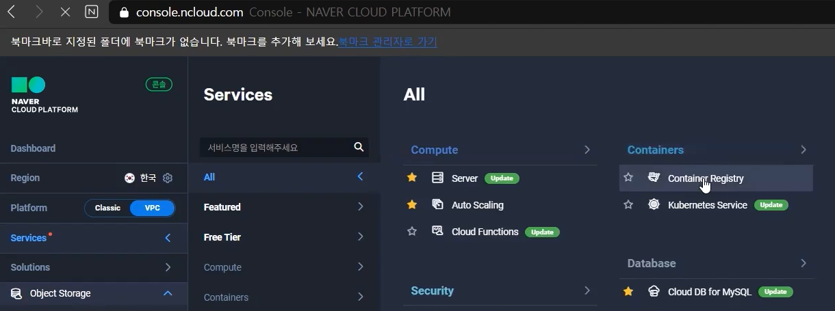
Task: Click the Free Tier category chevron
Action: [x=360, y=236]
